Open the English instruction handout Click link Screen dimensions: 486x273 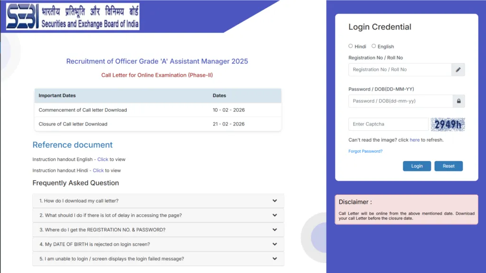point(103,159)
